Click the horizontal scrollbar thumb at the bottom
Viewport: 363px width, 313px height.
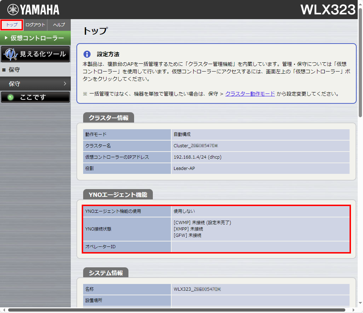tap(177, 310)
